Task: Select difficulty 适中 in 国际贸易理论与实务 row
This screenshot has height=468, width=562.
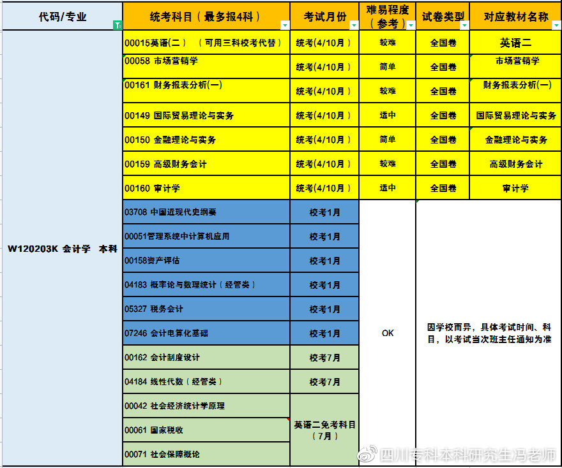Action: pyautogui.click(x=388, y=115)
